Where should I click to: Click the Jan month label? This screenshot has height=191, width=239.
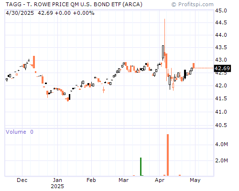(57, 180)
